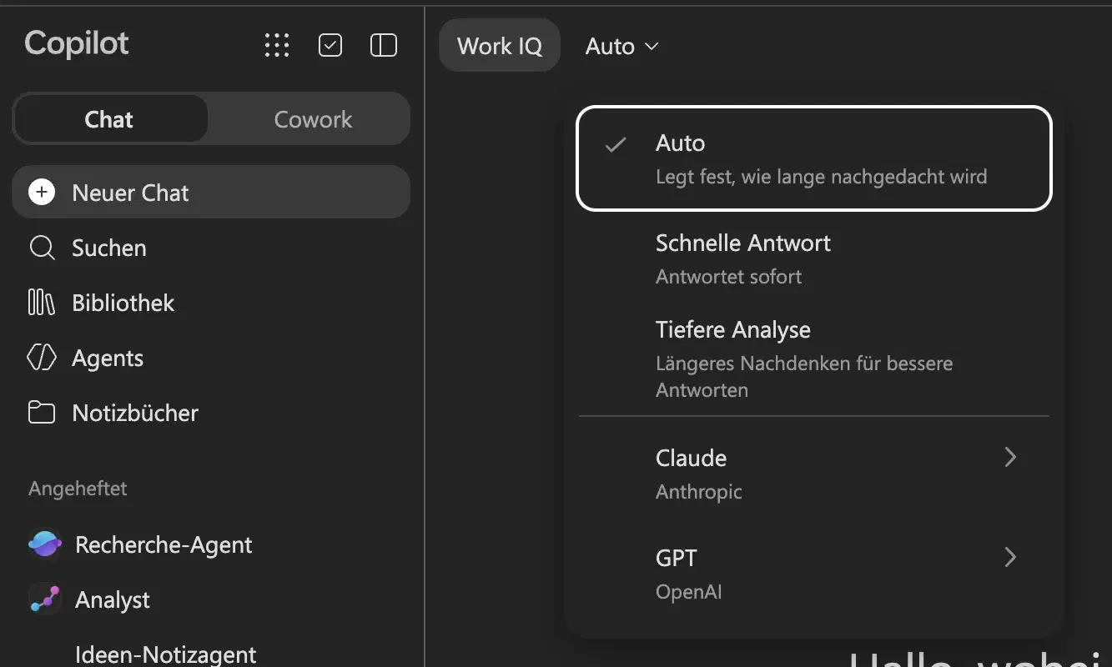The image size is (1112, 667).
Task: Open Bibliothek in the sidebar
Action: tap(211, 303)
